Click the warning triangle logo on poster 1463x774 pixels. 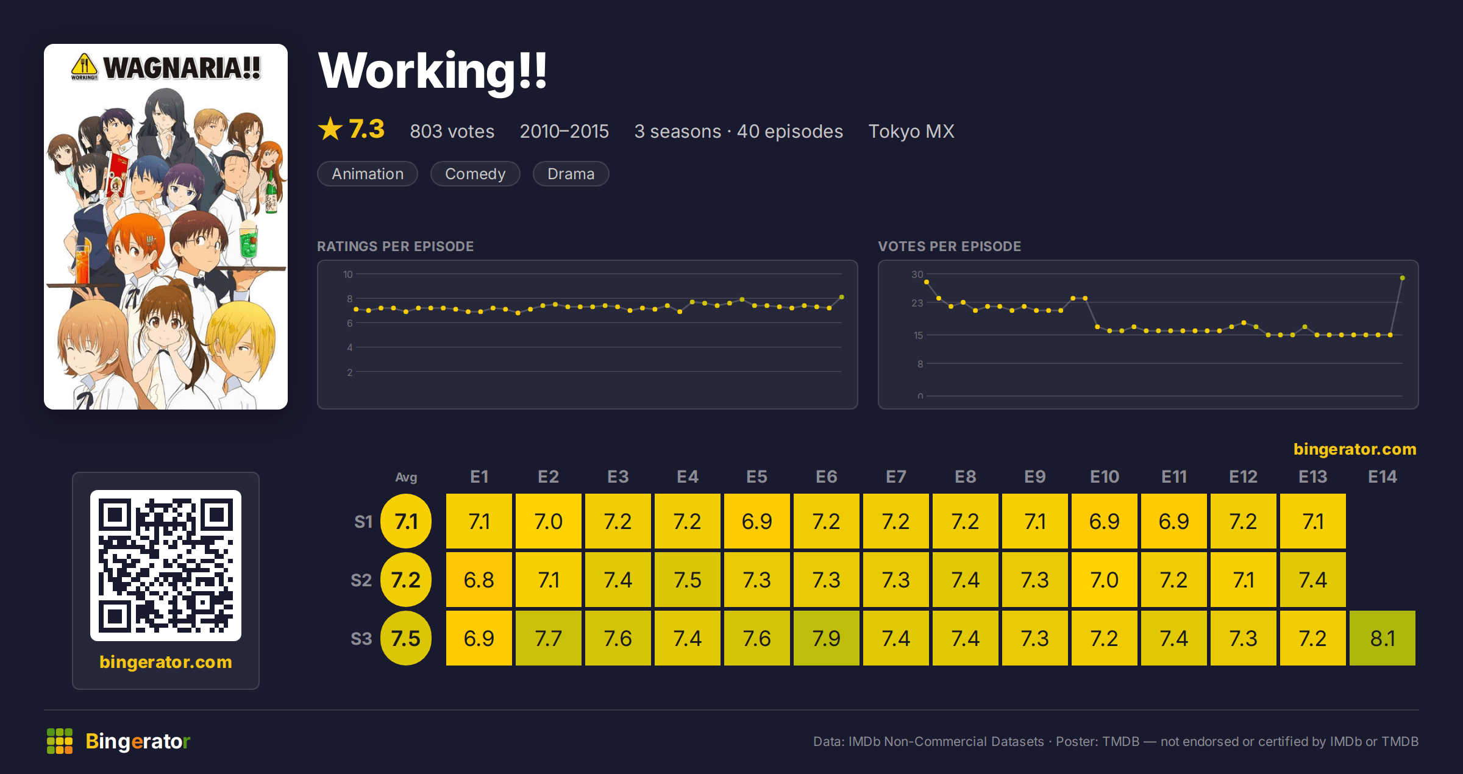point(84,66)
